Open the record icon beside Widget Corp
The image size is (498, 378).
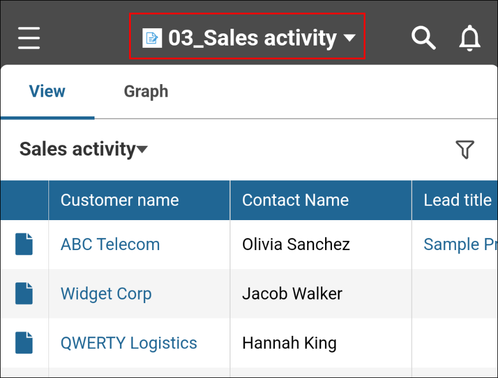[24, 293]
